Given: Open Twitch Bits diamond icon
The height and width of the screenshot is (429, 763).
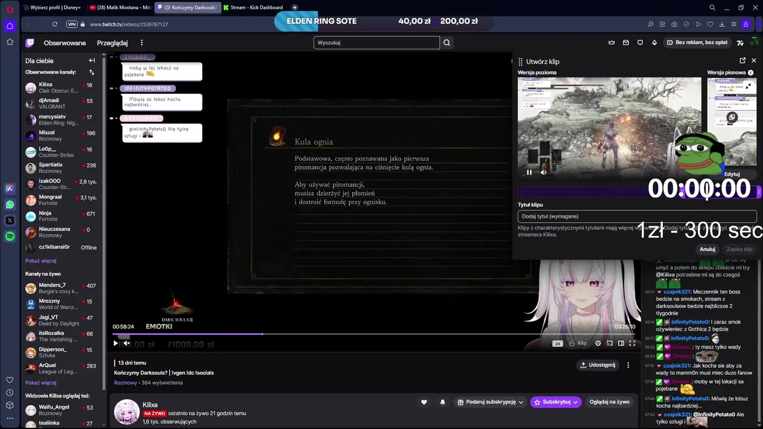Looking at the screenshot, I should pos(654,42).
